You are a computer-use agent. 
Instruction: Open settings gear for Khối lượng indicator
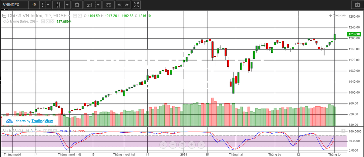pos(48,22)
